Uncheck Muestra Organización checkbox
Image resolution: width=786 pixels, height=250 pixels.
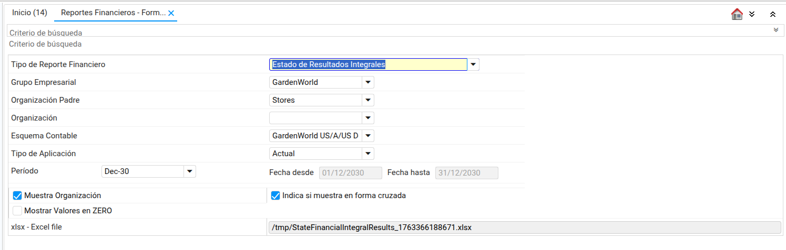(17, 195)
